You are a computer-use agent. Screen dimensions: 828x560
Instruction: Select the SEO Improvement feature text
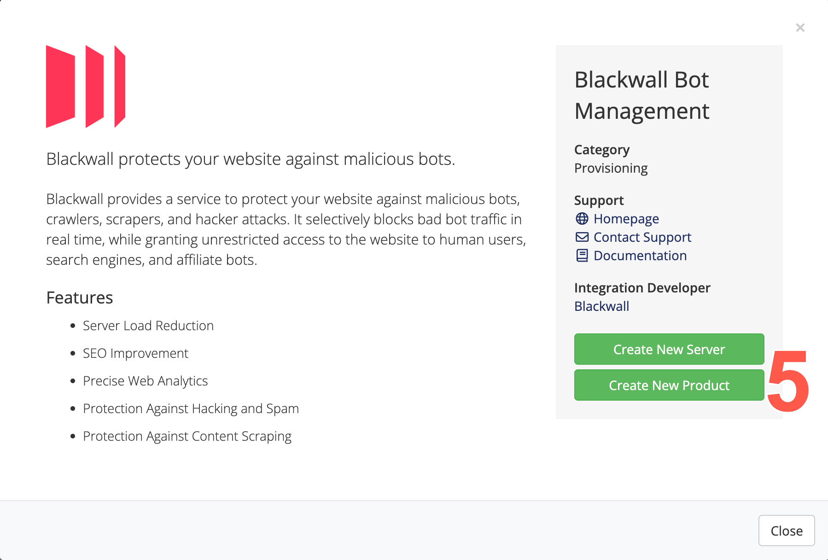[135, 353]
